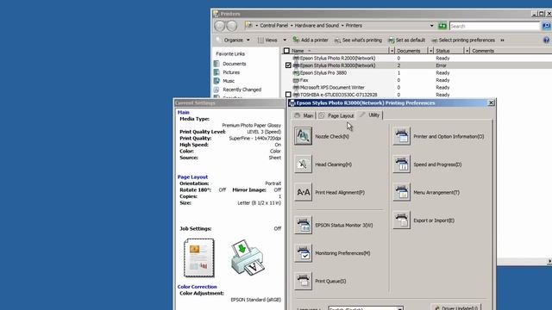Click the Search field in Printers window
Screen dimensions: 552x310
[494, 26]
